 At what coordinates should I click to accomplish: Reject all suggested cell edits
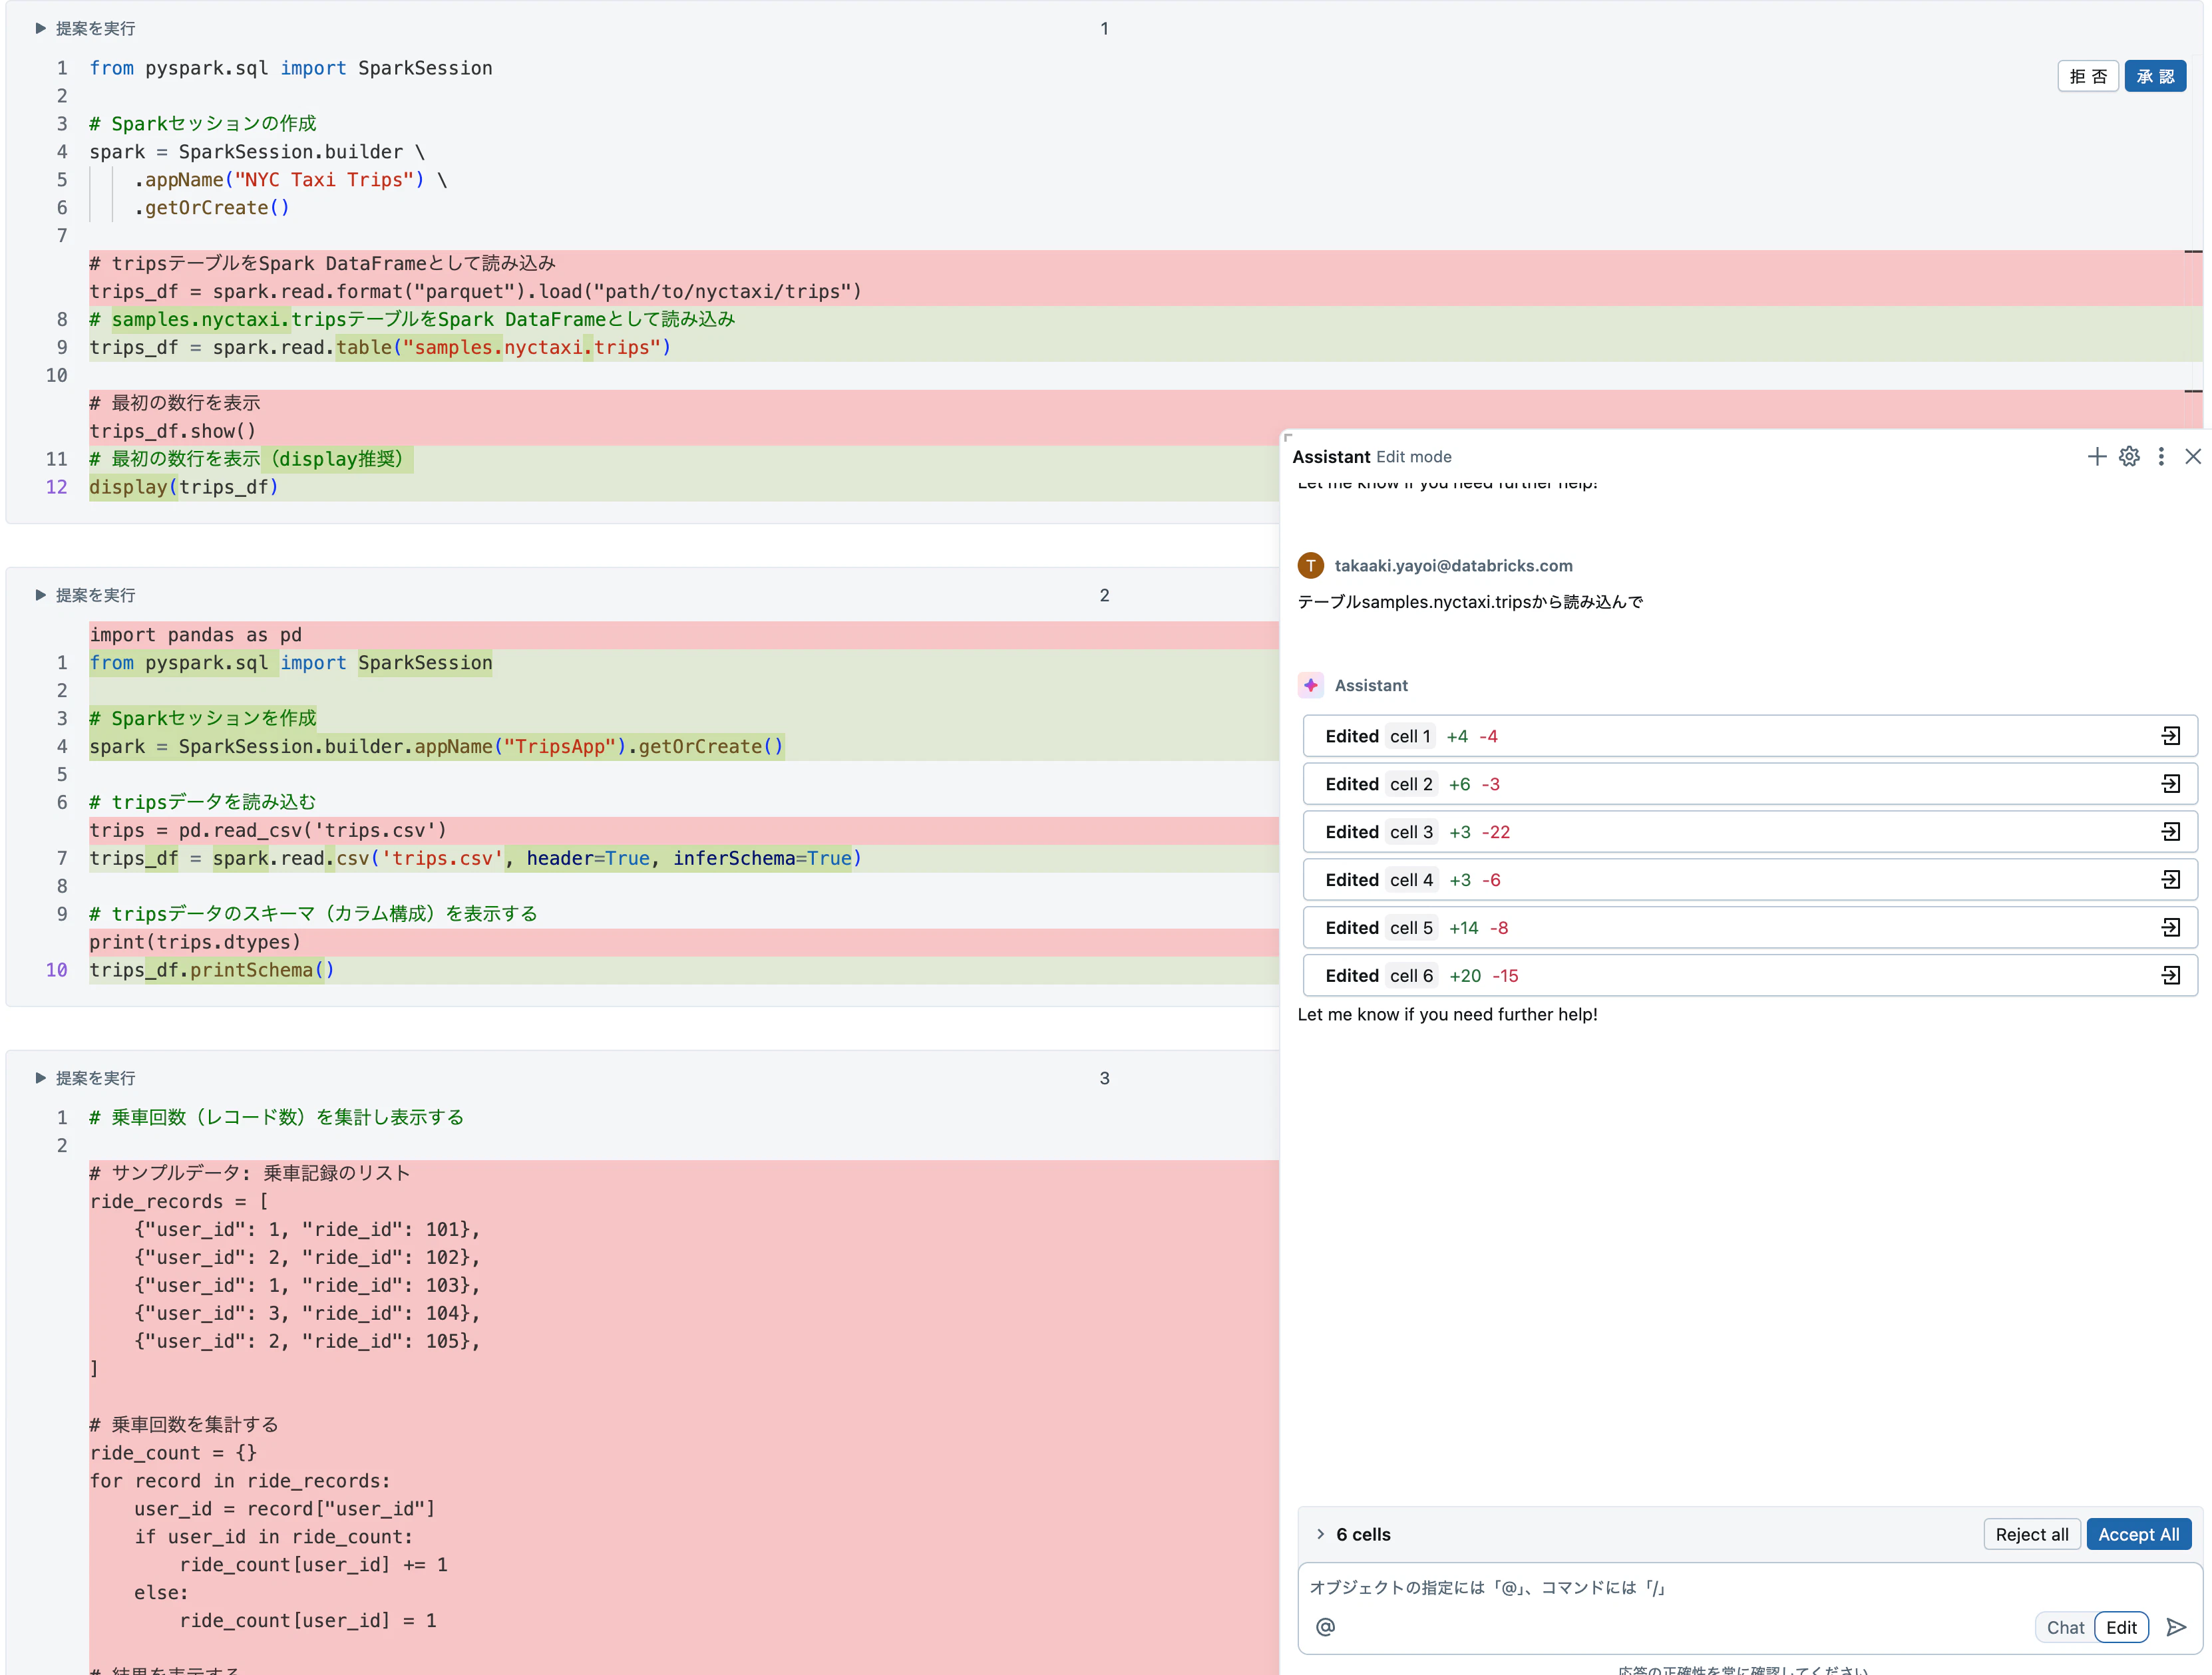(x=2032, y=1535)
